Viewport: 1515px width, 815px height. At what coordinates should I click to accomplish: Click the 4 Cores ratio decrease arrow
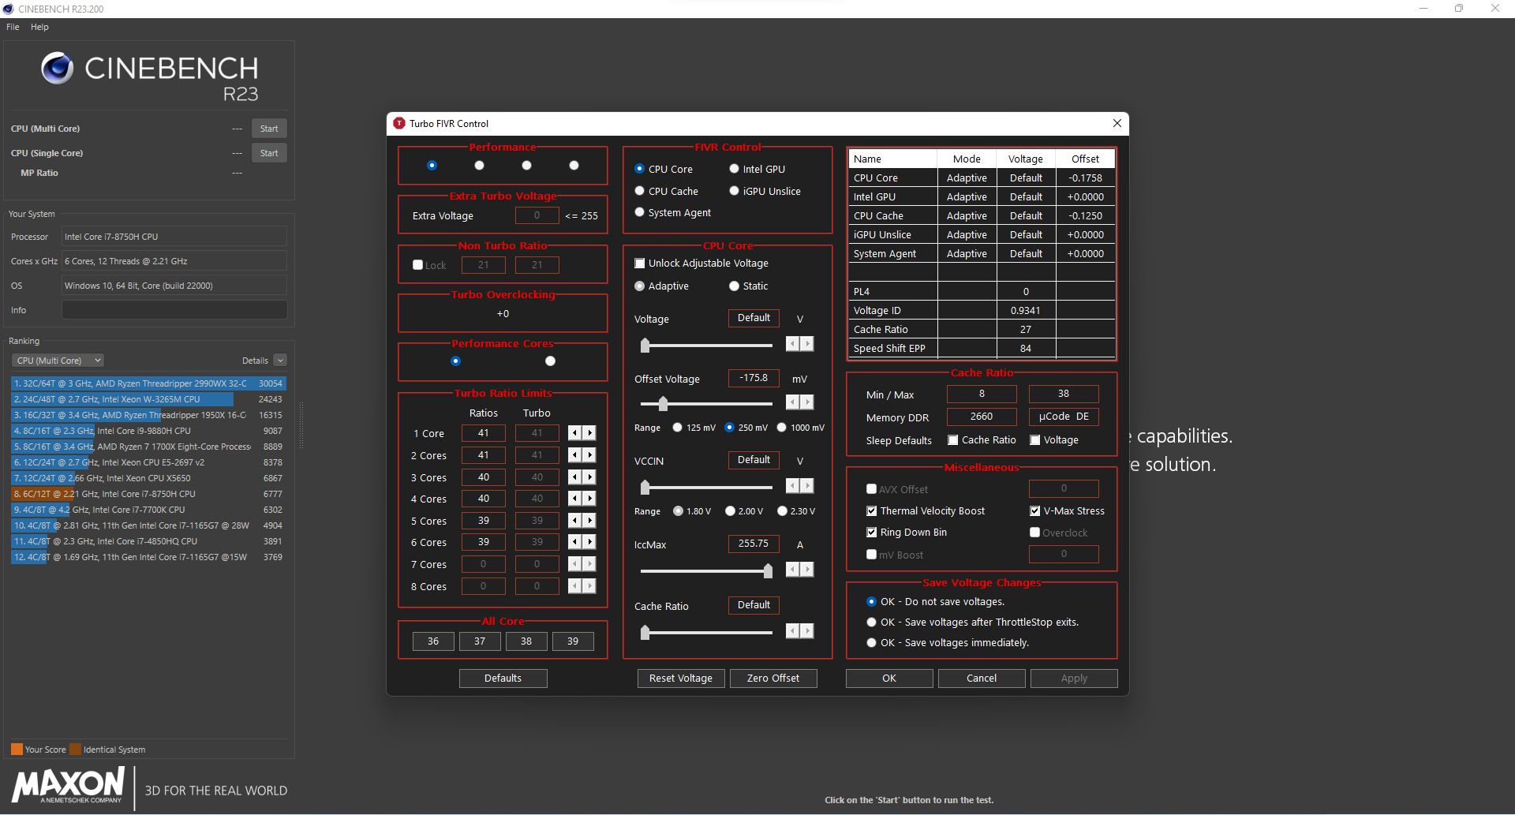(x=574, y=499)
